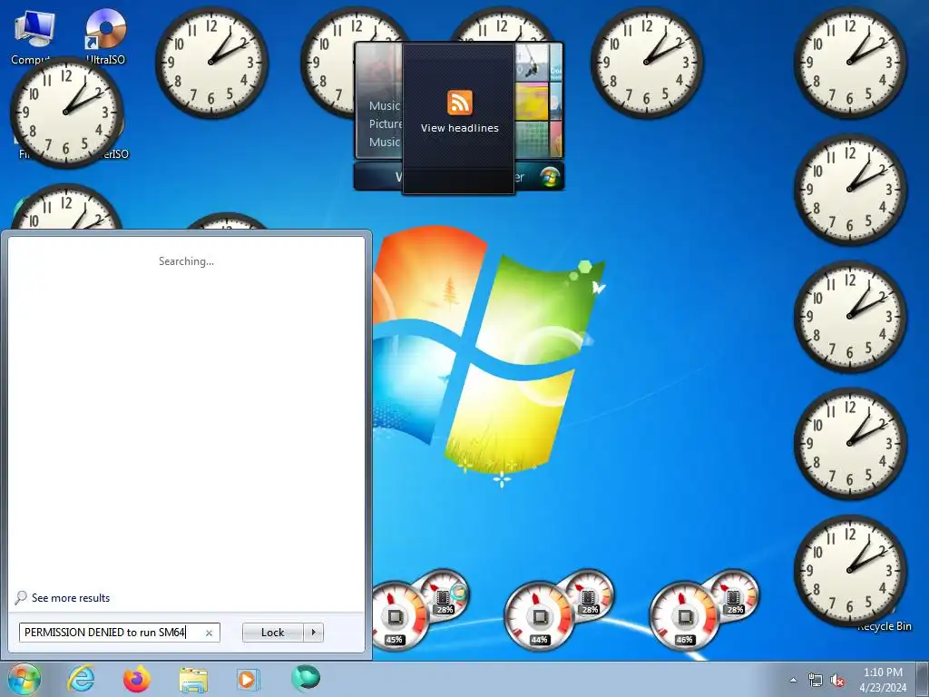Viewport: 929px width, 697px height.
Task: Show hidden icons in the system tray
Action: [x=793, y=680]
